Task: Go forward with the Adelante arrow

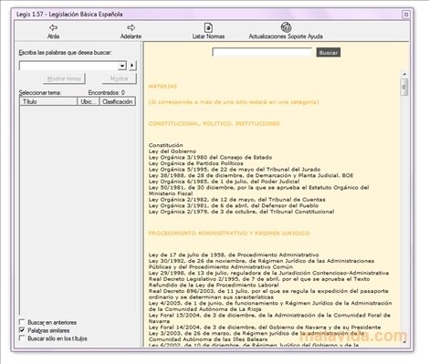Action: (x=131, y=27)
